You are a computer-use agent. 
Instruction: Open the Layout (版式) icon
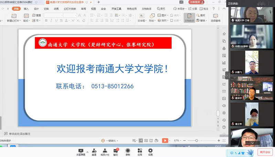coord(26,16)
